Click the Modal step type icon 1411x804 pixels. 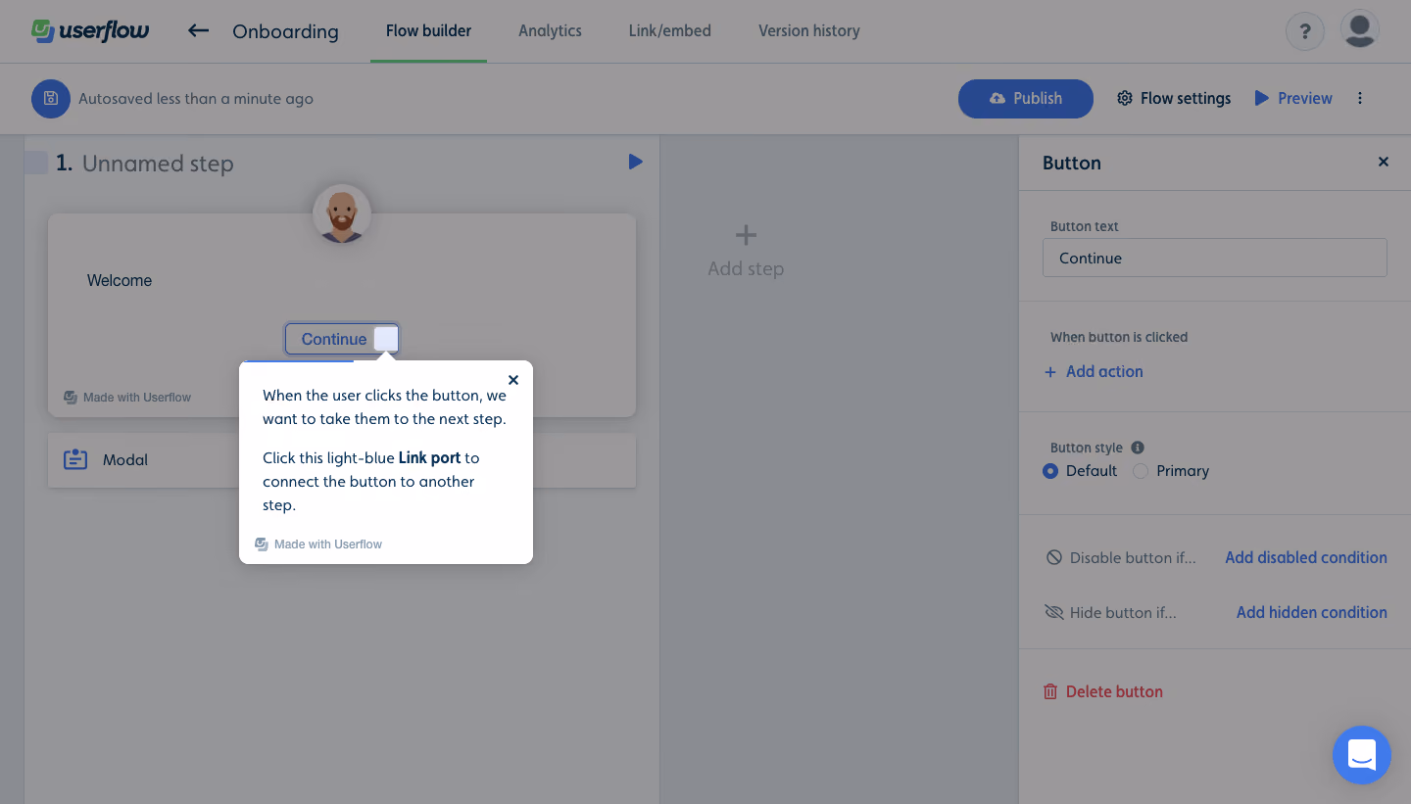tap(75, 459)
